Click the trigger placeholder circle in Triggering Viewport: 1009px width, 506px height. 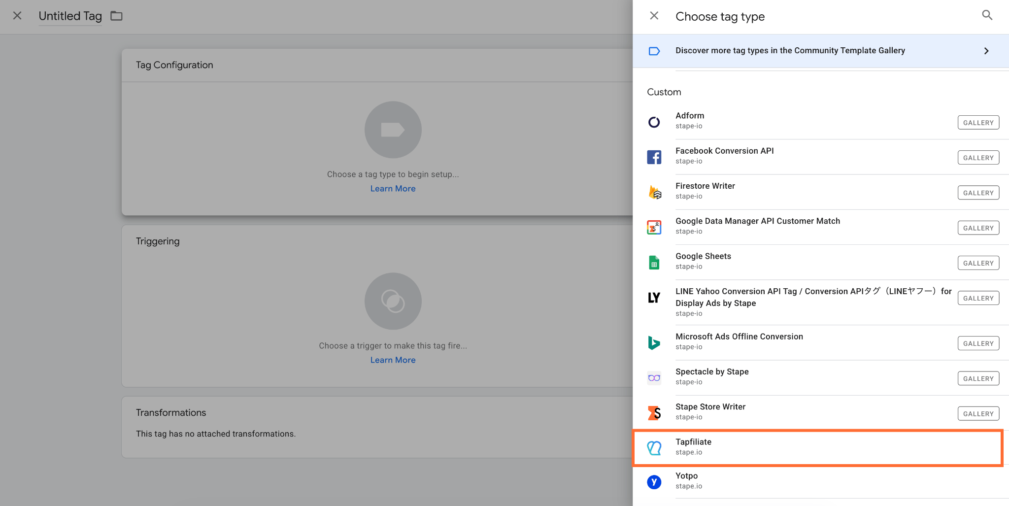coord(393,301)
